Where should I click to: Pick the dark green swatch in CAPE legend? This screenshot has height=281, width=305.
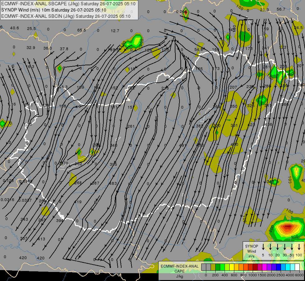[218, 267]
